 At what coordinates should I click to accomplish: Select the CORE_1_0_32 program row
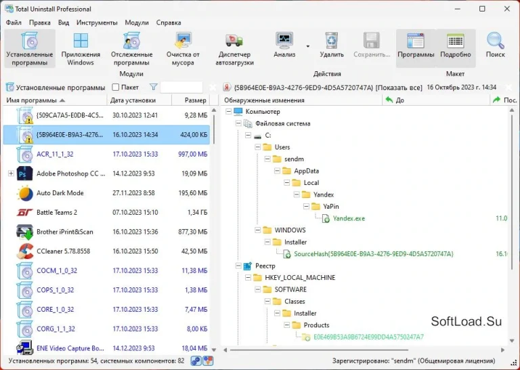[106, 309]
